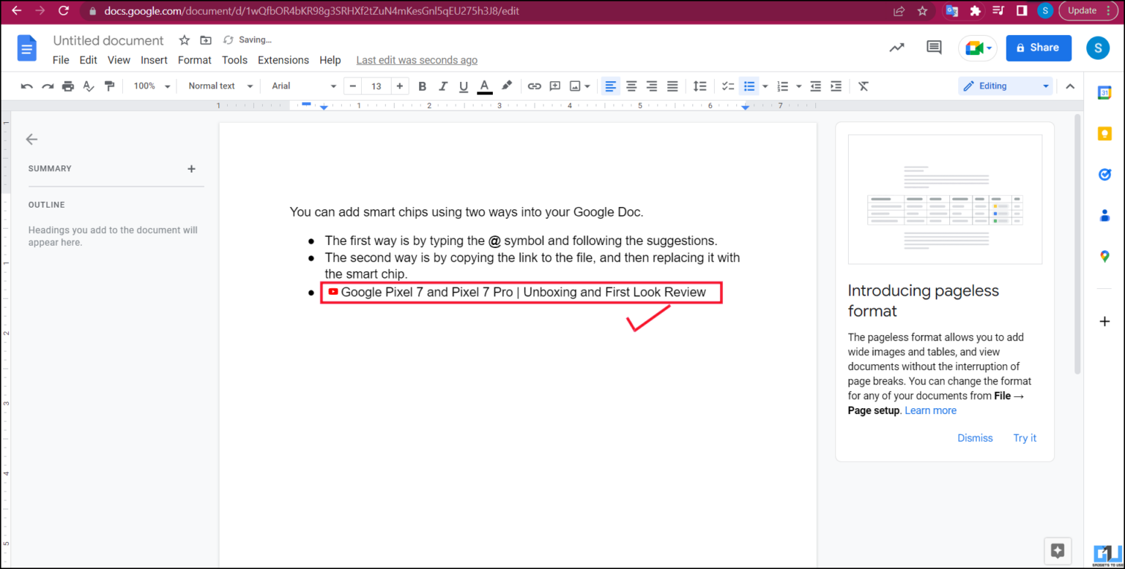
Task: Click the Learn more link
Action: pos(930,410)
